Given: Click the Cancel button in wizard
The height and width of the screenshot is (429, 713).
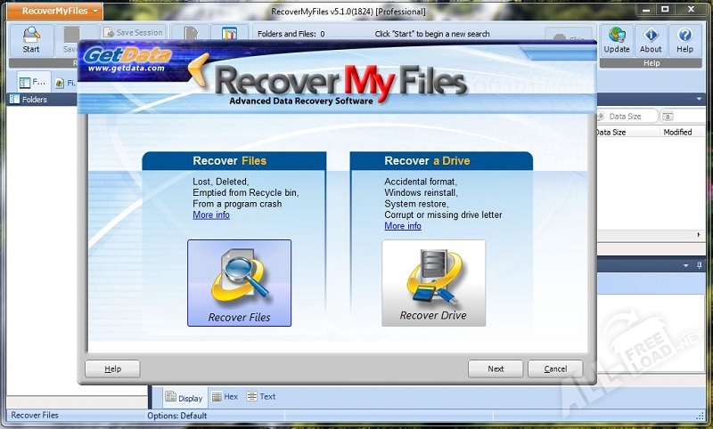Looking at the screenshot, I should pos(554,368).
